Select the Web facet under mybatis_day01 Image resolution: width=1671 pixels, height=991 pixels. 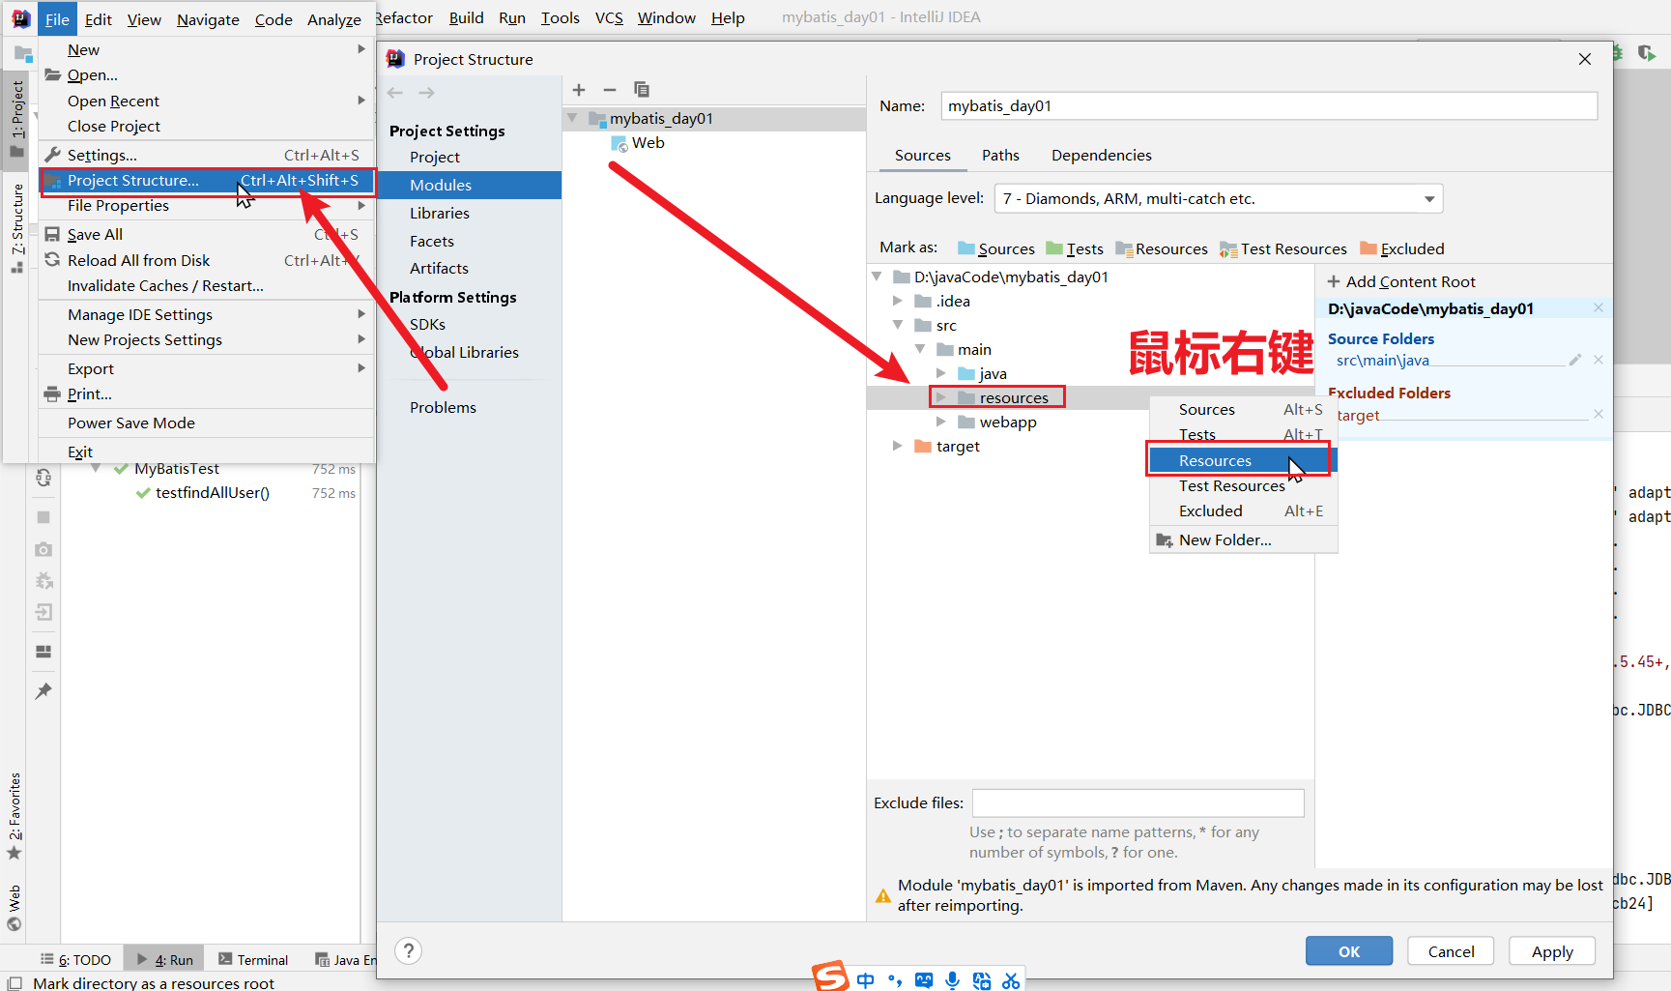(638, 143)
